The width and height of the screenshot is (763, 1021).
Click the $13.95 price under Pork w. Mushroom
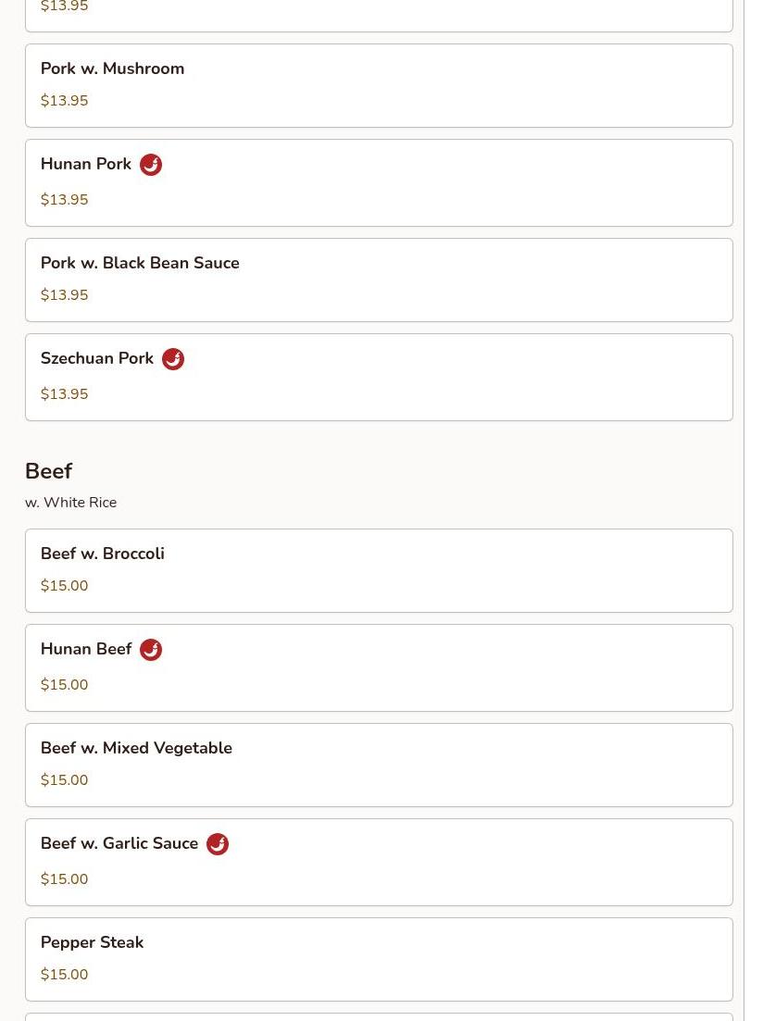click(x=64, y=101)
